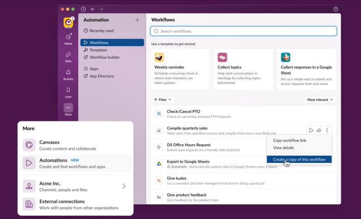Image resolution: width=361 pixels, height=219 pixels.
Task: Click the Give kudos workflow icon
Action: (x=159, y=180)
